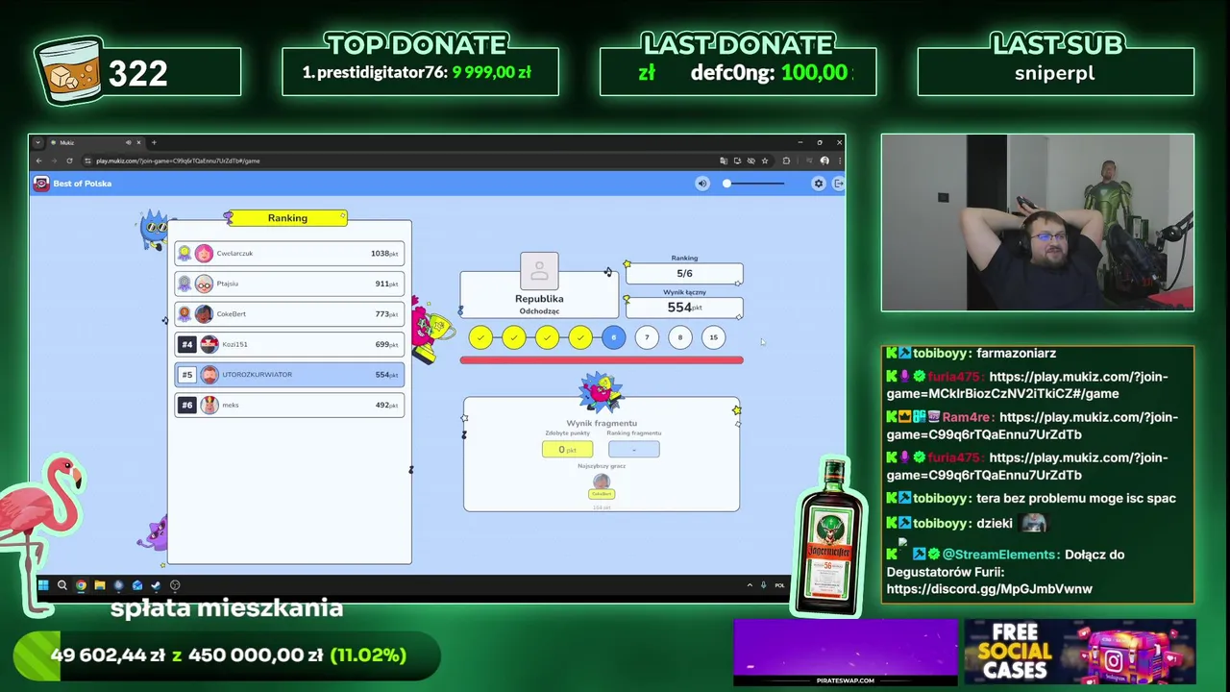Click round marker number 15
Screen dimensions: 1230x692
[x=713, y=337]
